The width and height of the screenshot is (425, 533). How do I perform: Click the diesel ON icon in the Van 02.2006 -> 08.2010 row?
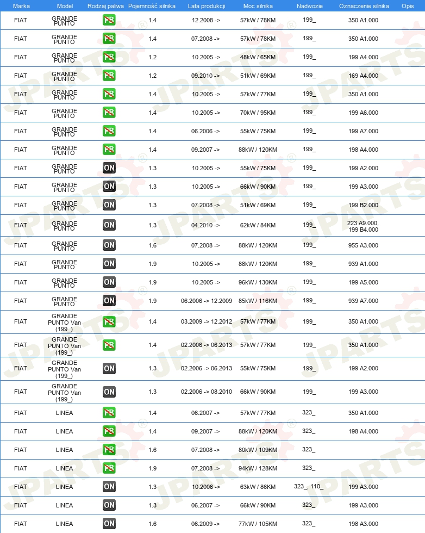coord(109,392)
